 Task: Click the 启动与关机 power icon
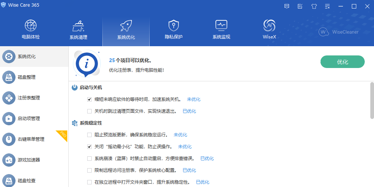75,88
